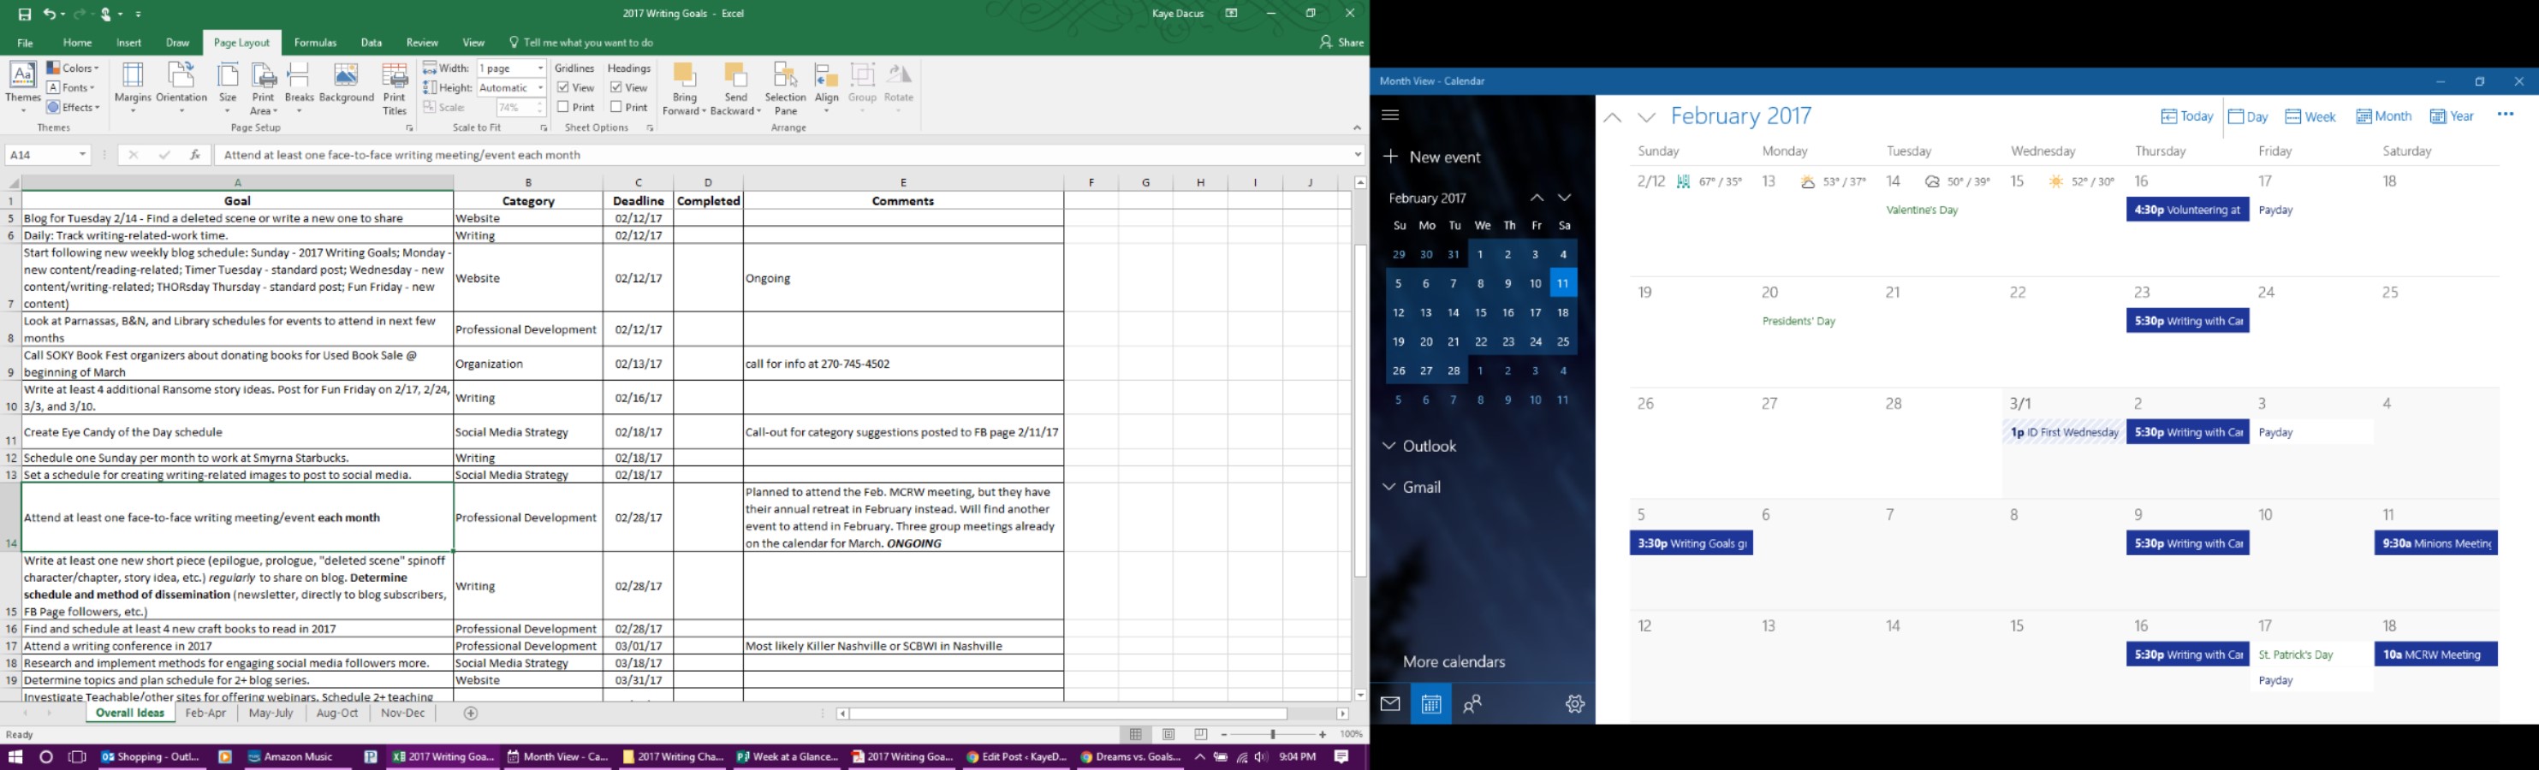Enable the Headings Print checkbox
Image resolution: width=2539 pixels, height=770 pixels.
point(616,107)
